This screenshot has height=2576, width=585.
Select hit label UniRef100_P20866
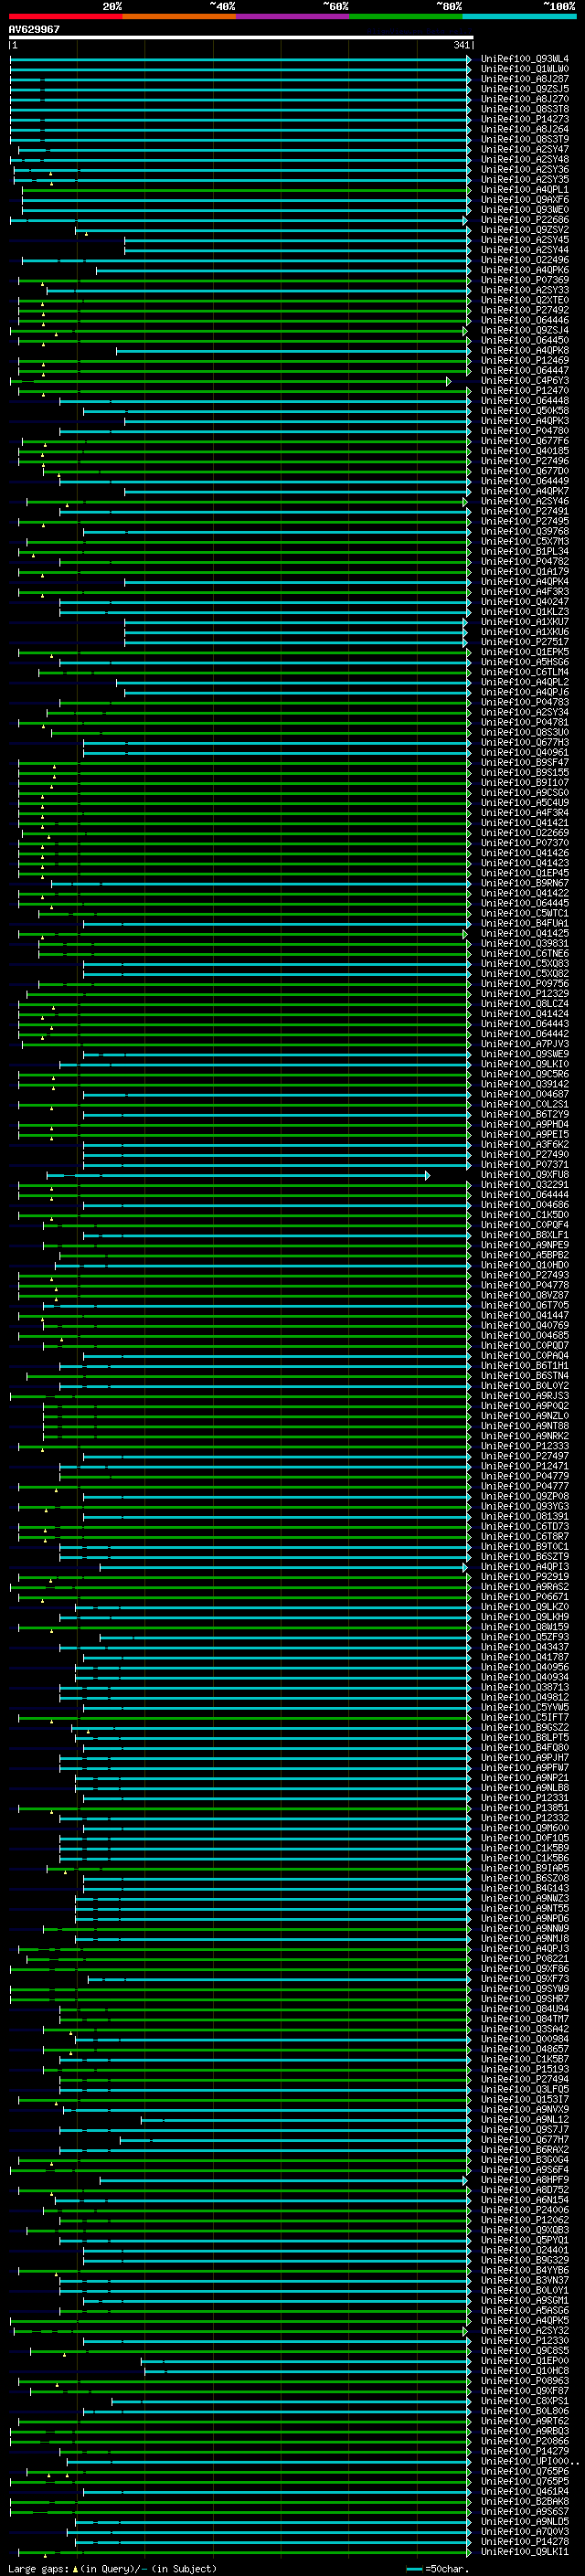(525, 2441)
